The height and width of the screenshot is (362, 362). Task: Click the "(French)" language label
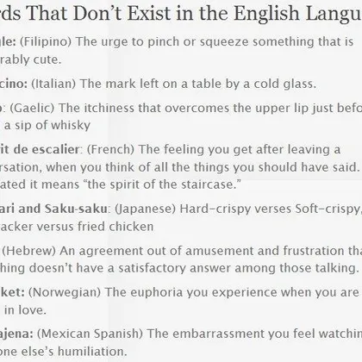(x=110, y=150)
